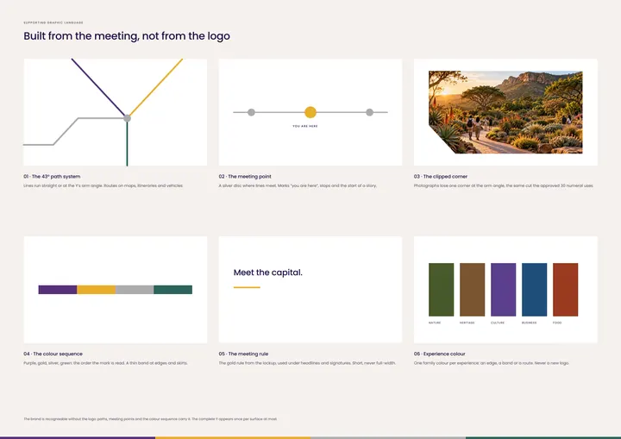Pick the purple segment of the colour sequence bar
Screen dimensions: 621x439
[x=58, y=290]
